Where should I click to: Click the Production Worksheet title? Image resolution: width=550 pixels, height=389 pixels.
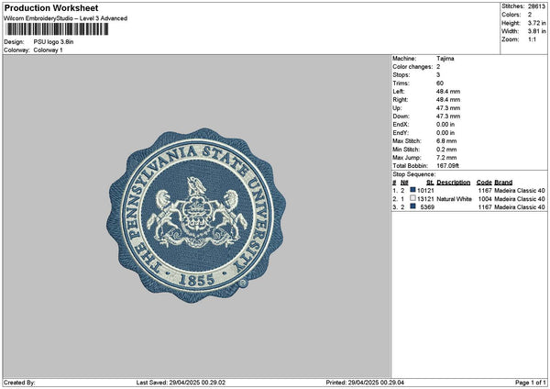(51, 7)
